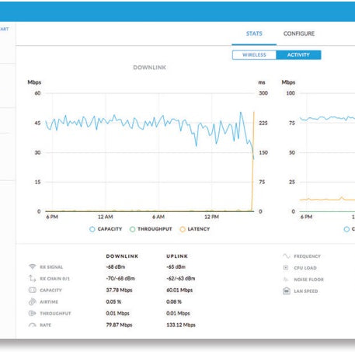Click the downlink rate value 79.87 Mbps
This screenshot has width=355, height=355.
pyautogui.click(x=119, y=325)
